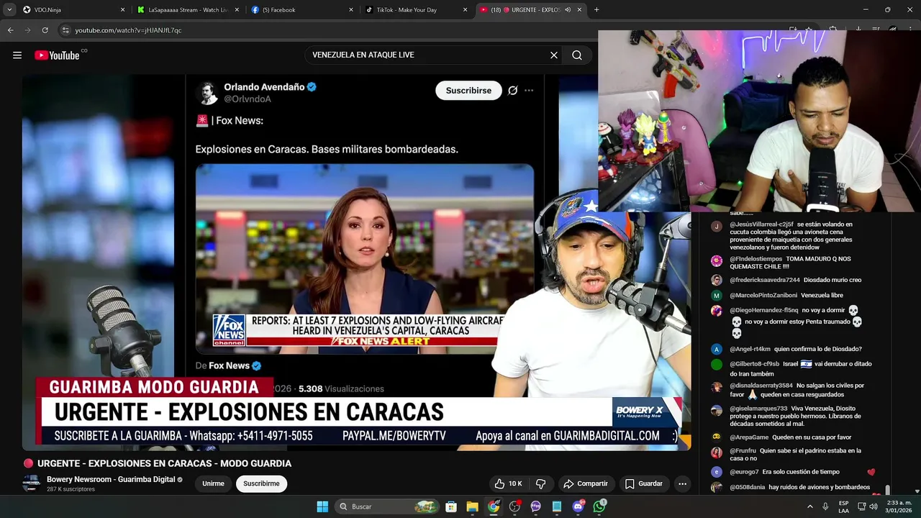Open WhatsApp from the taskbar
Viewport: 921px width, 518px height.
click(599, 506)
